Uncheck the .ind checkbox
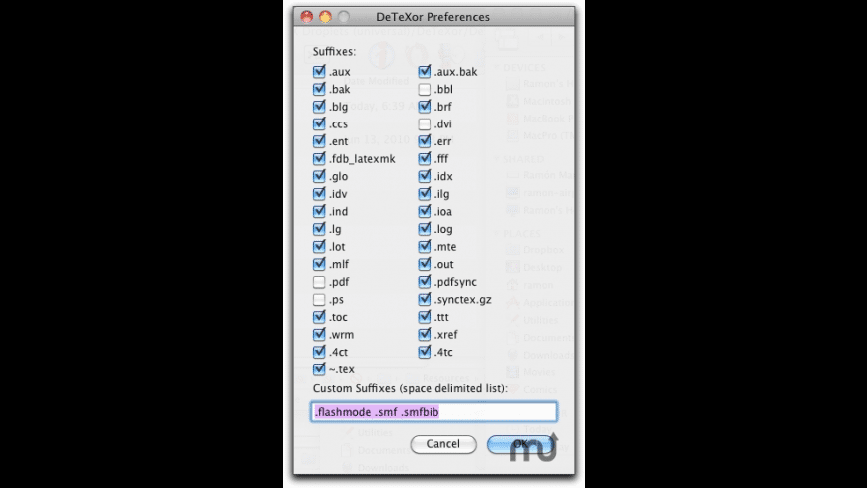 tap(319, 211)
